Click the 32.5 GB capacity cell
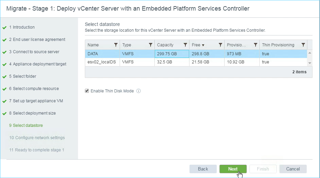 172,62
